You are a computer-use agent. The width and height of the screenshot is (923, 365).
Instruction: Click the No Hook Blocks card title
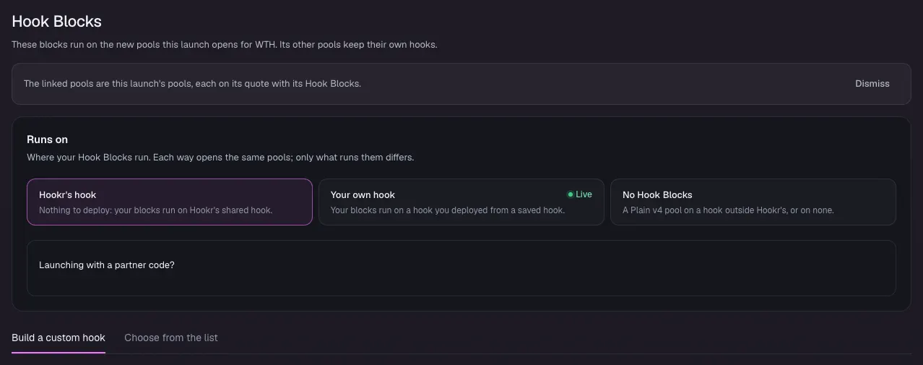tap(657, 194)
